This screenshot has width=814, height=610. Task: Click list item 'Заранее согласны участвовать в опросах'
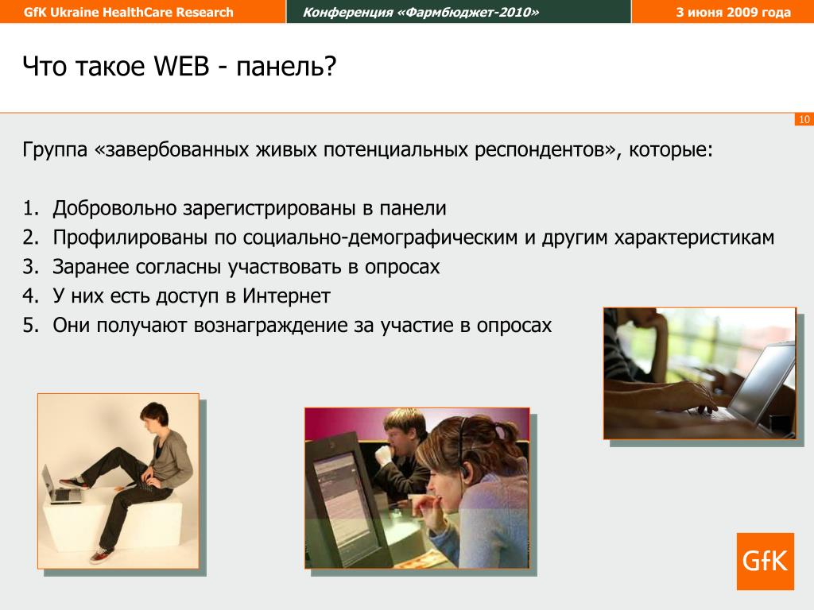click(231, 267)
